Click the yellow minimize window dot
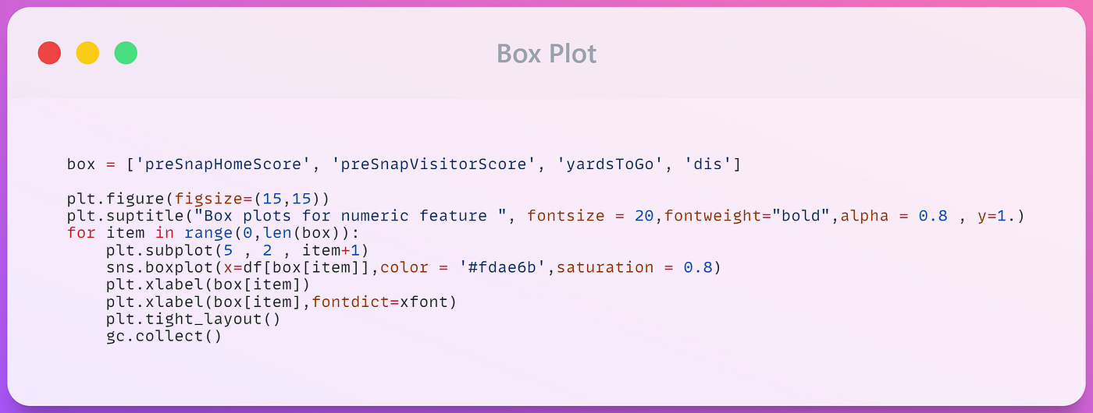Viewport: 1093px width, 413px height. [x=87, y=53]
